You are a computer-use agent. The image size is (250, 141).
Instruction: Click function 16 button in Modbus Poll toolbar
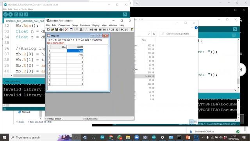click(x=104, y=30)
